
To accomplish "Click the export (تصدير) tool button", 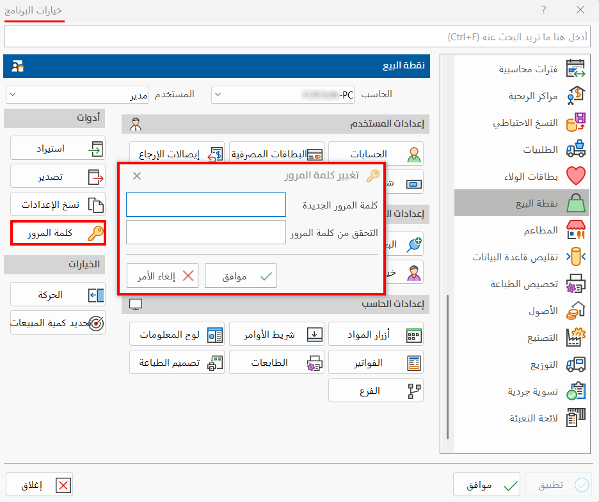I will 58,176.
